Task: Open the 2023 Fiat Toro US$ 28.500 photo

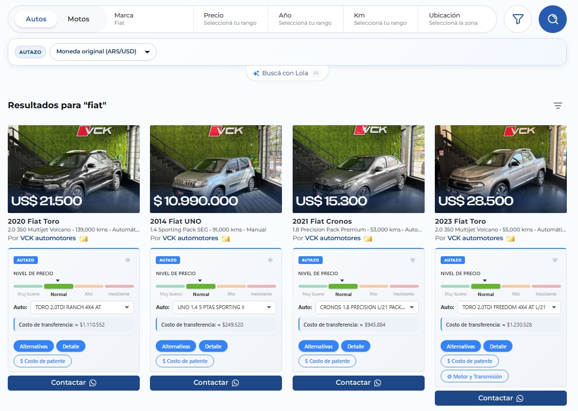Action: tap(500, 169)
